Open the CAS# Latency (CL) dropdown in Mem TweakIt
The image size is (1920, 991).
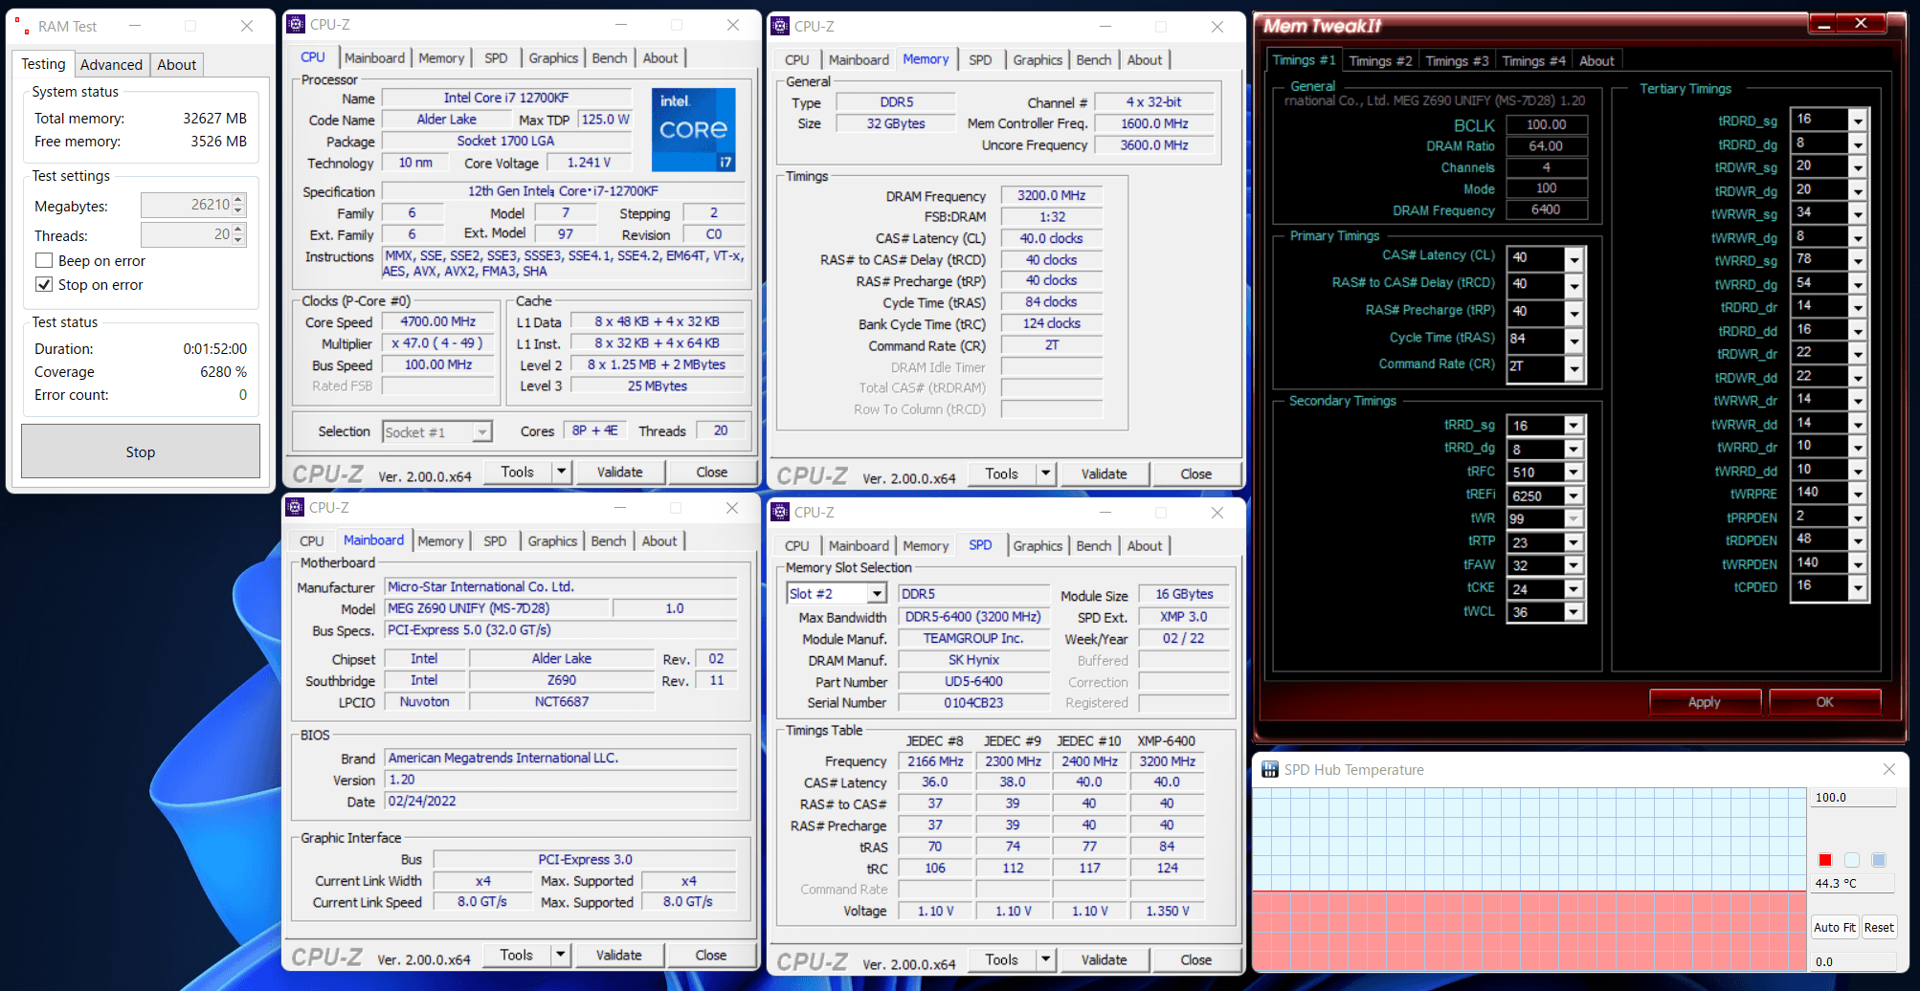(x=1574, y=258)
